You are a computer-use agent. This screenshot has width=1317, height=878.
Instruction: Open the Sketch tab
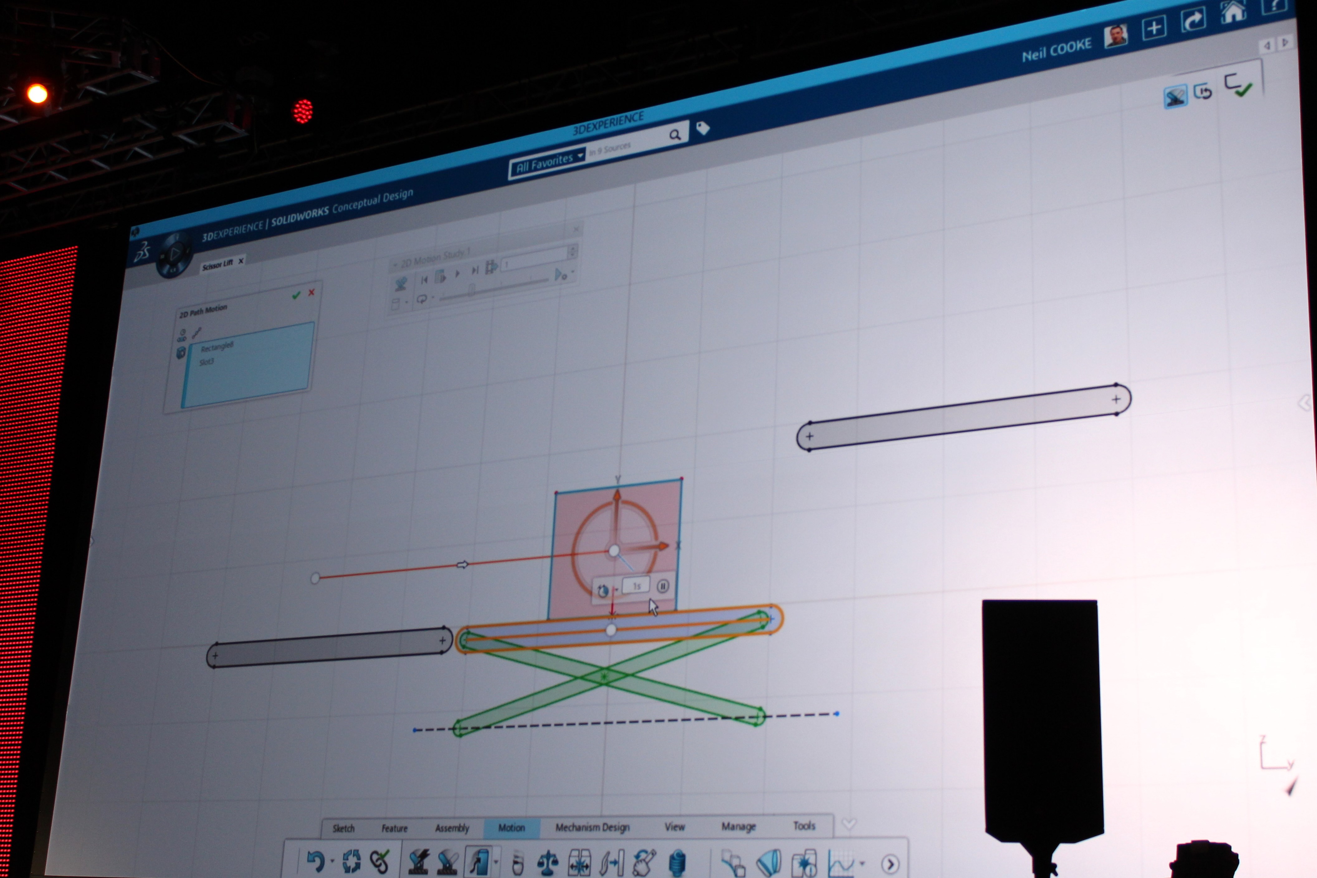pyautogui.click(x=343, y=828)
